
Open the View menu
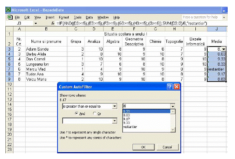pos(38,18)
